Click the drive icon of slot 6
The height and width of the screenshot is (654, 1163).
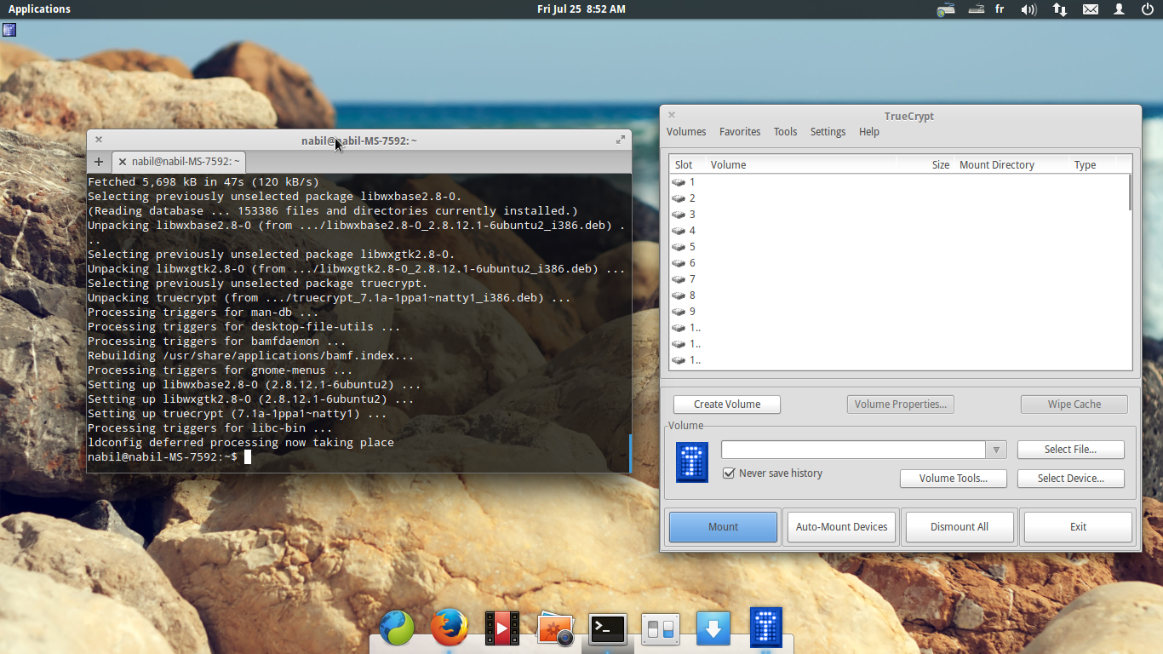[679, 263]
